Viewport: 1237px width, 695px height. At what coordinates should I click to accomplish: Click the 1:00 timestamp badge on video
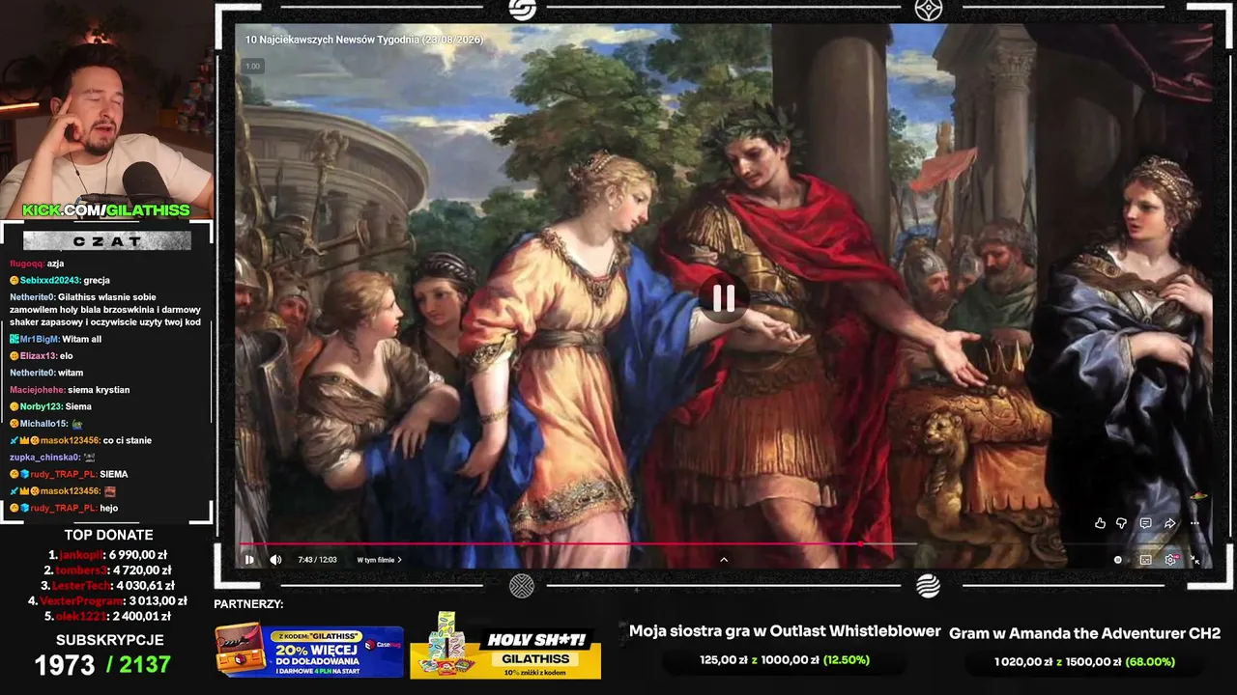pos(252,67)
